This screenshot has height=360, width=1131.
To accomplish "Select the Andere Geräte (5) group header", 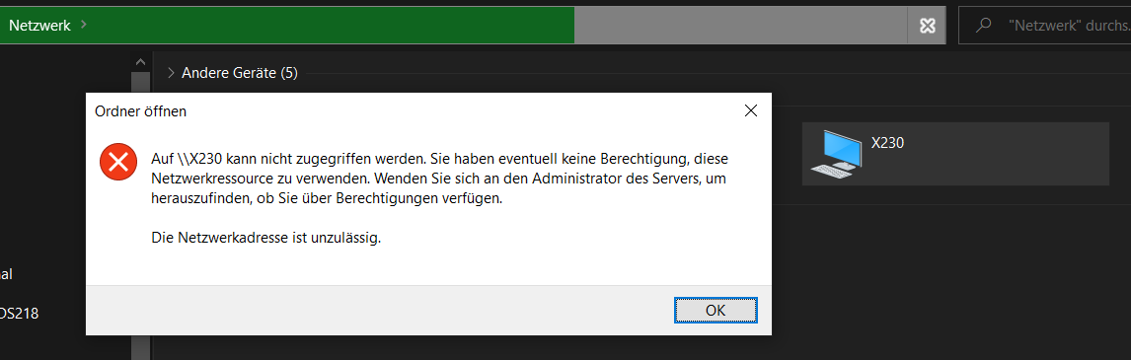I will [240, 72].
